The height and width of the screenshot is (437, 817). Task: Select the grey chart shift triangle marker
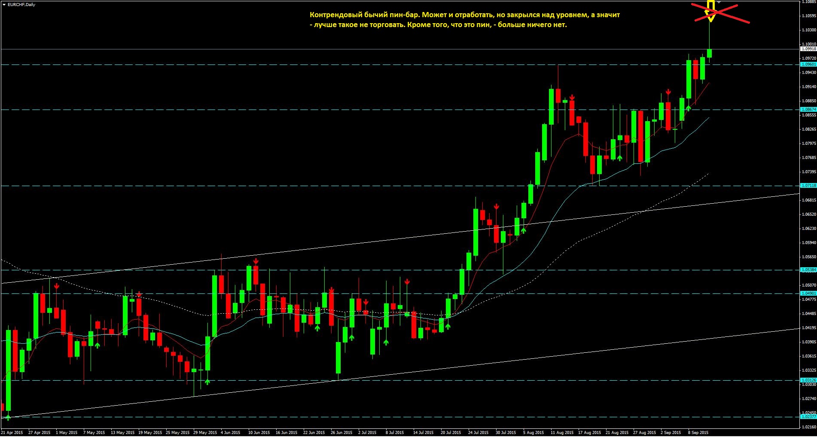point(719,3)
